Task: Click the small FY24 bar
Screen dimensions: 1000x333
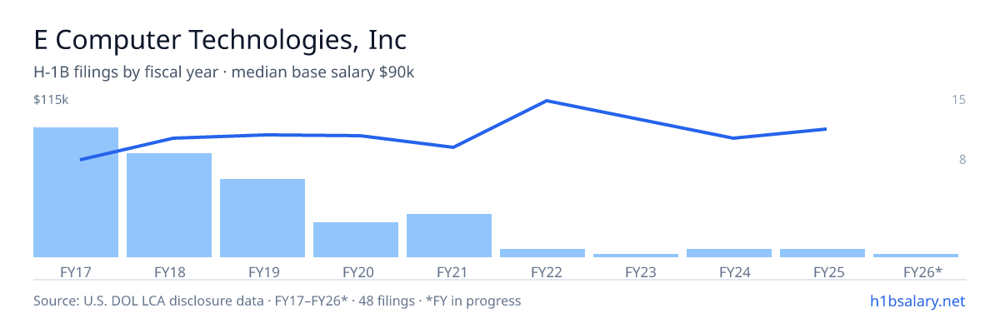Action: click(729, 253)
